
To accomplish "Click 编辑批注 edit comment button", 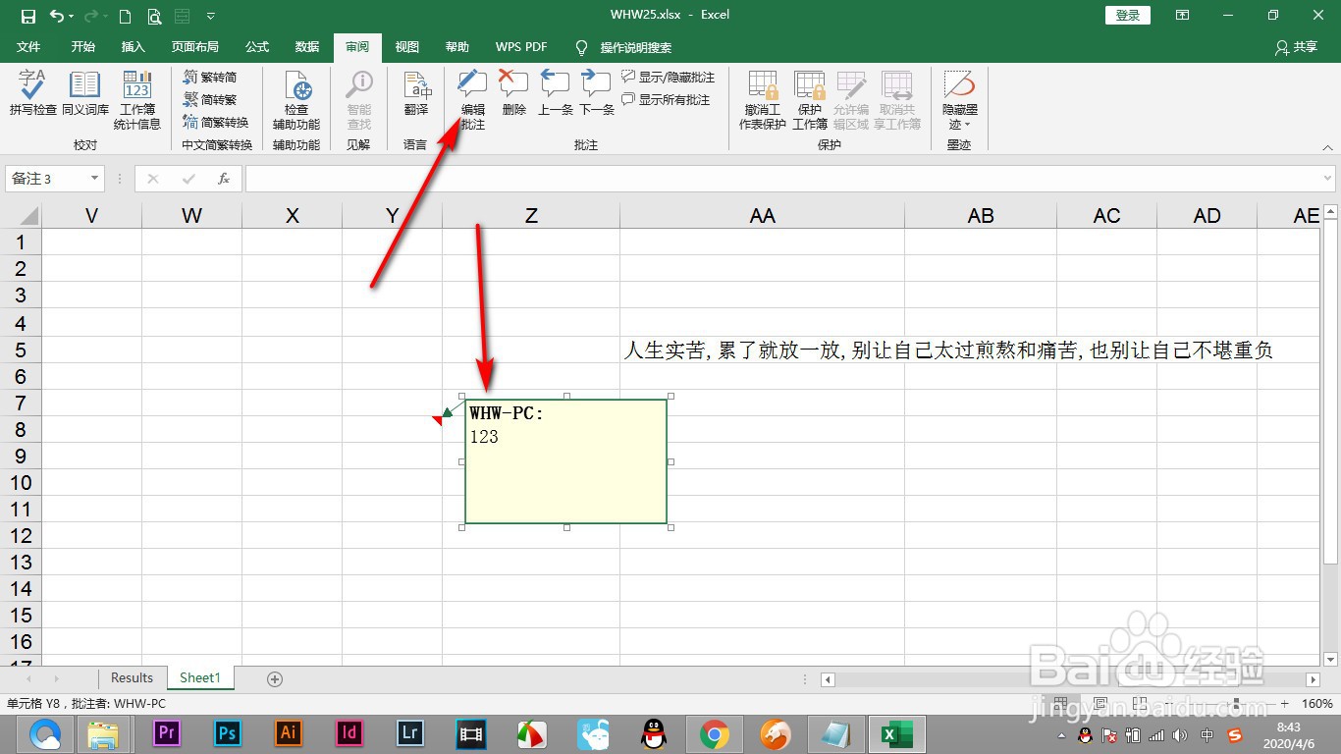I will click(473, 100).
